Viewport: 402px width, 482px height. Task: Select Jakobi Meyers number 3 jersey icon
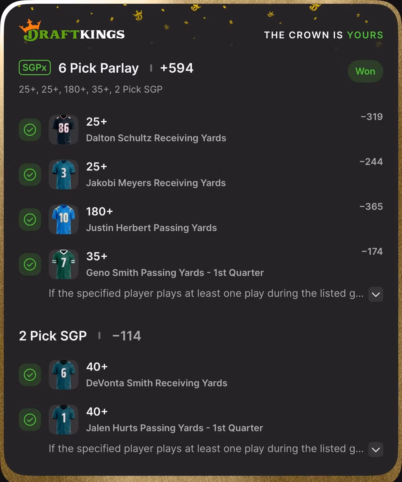coord(64,174)
